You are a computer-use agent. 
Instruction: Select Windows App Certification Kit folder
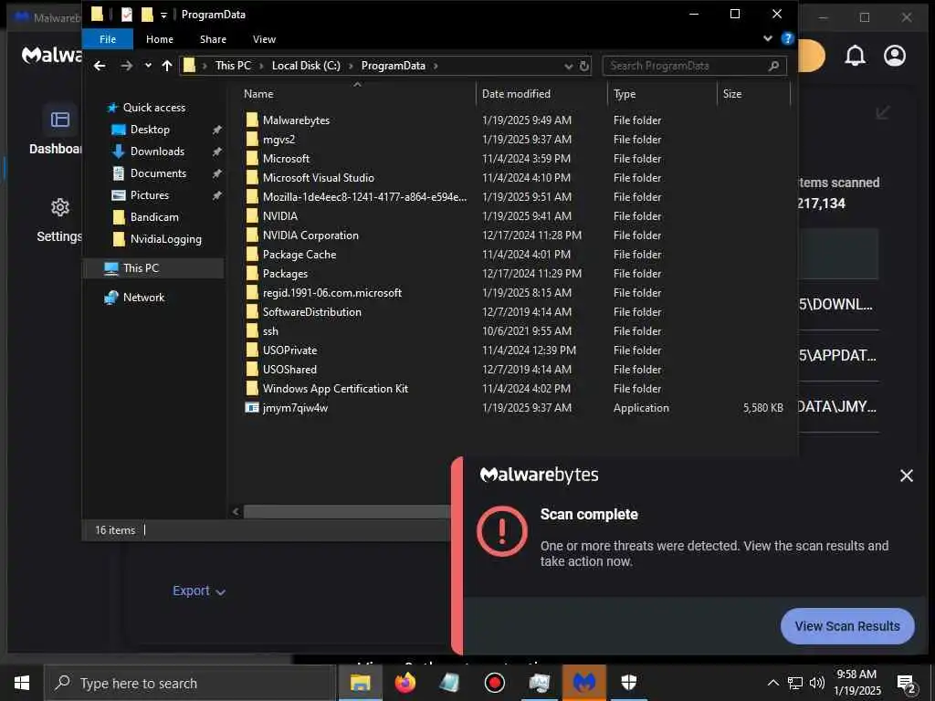point(335,389)
